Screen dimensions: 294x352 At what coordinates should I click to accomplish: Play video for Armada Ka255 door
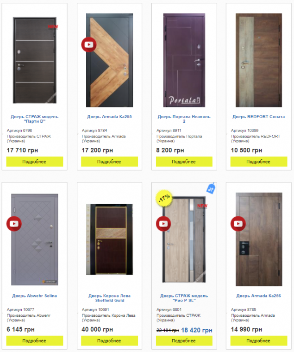point(89,44)
